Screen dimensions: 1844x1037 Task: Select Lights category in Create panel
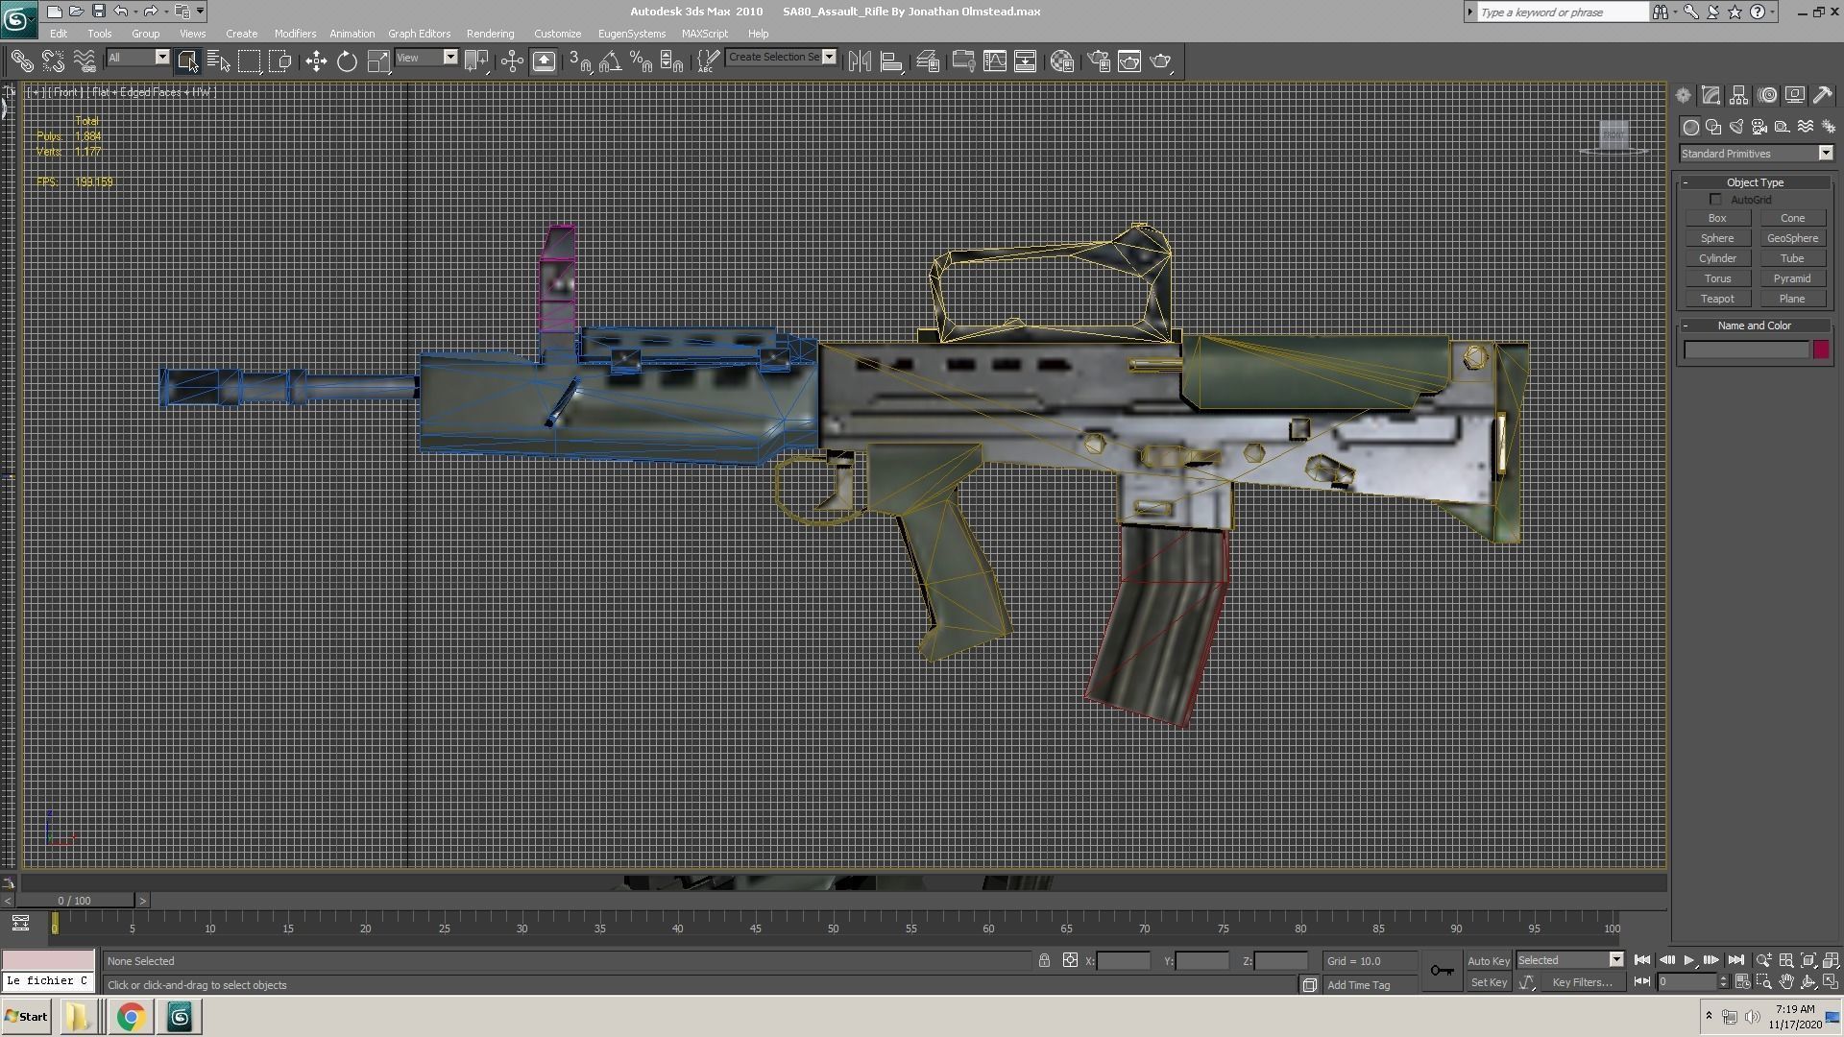pos(1736,127)
